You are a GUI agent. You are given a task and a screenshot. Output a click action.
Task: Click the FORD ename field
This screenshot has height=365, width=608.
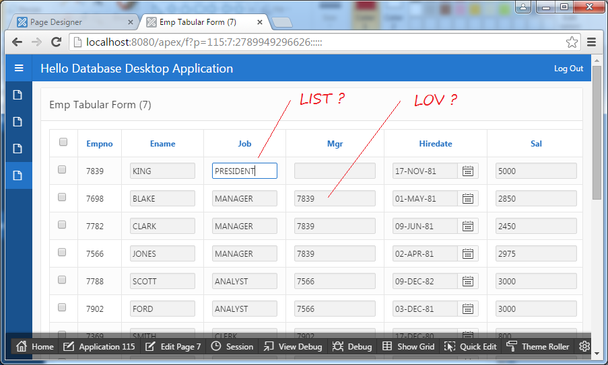[162, 309]
